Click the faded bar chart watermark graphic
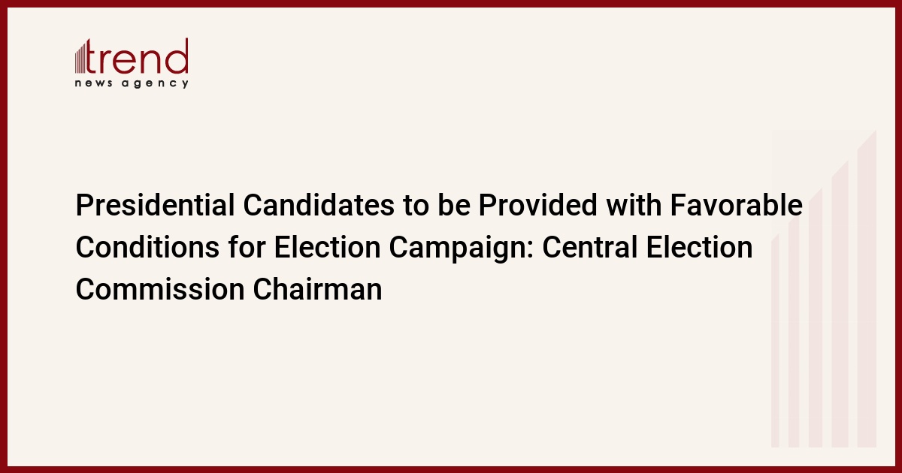This screenshot has height=473, width=902. click(x=823, y=289)
